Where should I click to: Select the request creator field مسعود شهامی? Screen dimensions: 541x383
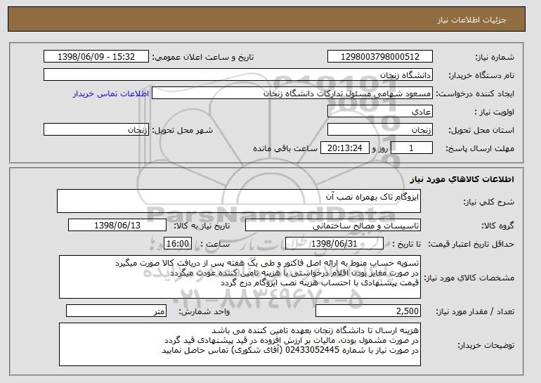(x=292, y=93)
